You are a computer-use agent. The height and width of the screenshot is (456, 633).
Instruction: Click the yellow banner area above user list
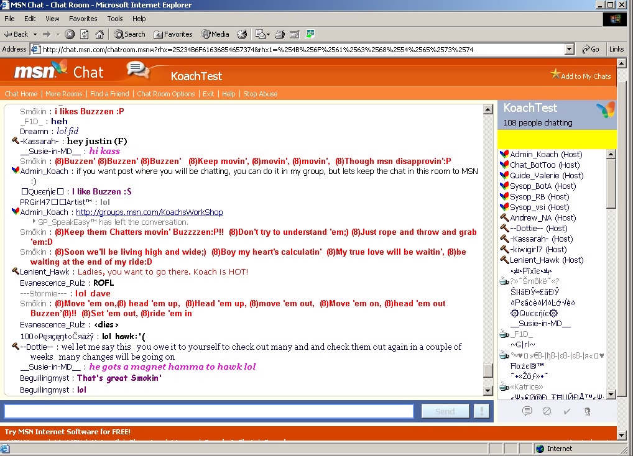click(557, 140)
